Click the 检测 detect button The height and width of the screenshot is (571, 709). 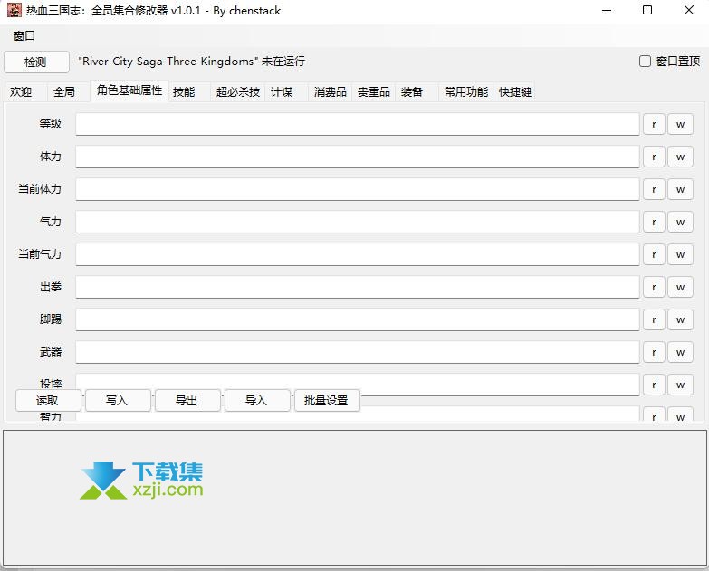[36, 62]
